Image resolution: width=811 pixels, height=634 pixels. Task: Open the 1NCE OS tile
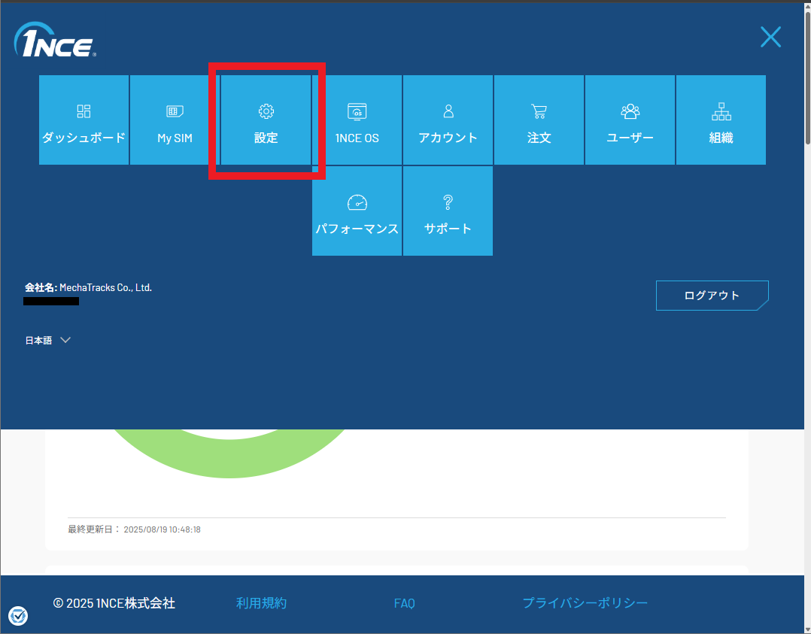357,120
